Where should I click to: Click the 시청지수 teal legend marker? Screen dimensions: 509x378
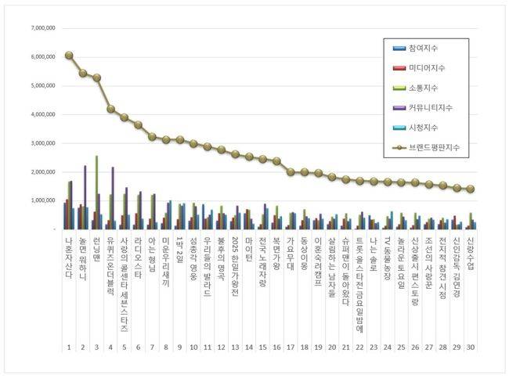[x=399, y=127]
